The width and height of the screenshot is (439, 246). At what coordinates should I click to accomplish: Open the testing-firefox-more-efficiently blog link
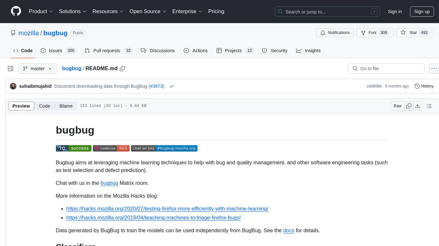point(167,209)
